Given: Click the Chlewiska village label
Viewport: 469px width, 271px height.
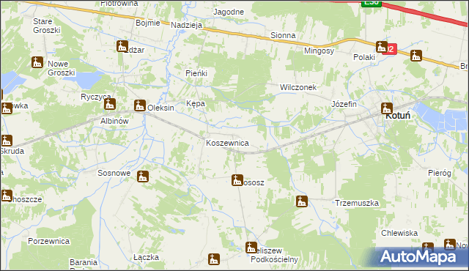Looking at the screenshot, I should 399,233.
